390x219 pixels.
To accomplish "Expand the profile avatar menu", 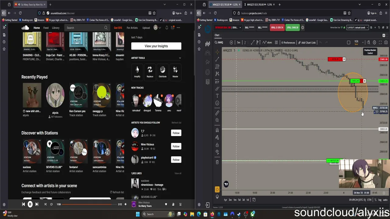I will [157, 28].
